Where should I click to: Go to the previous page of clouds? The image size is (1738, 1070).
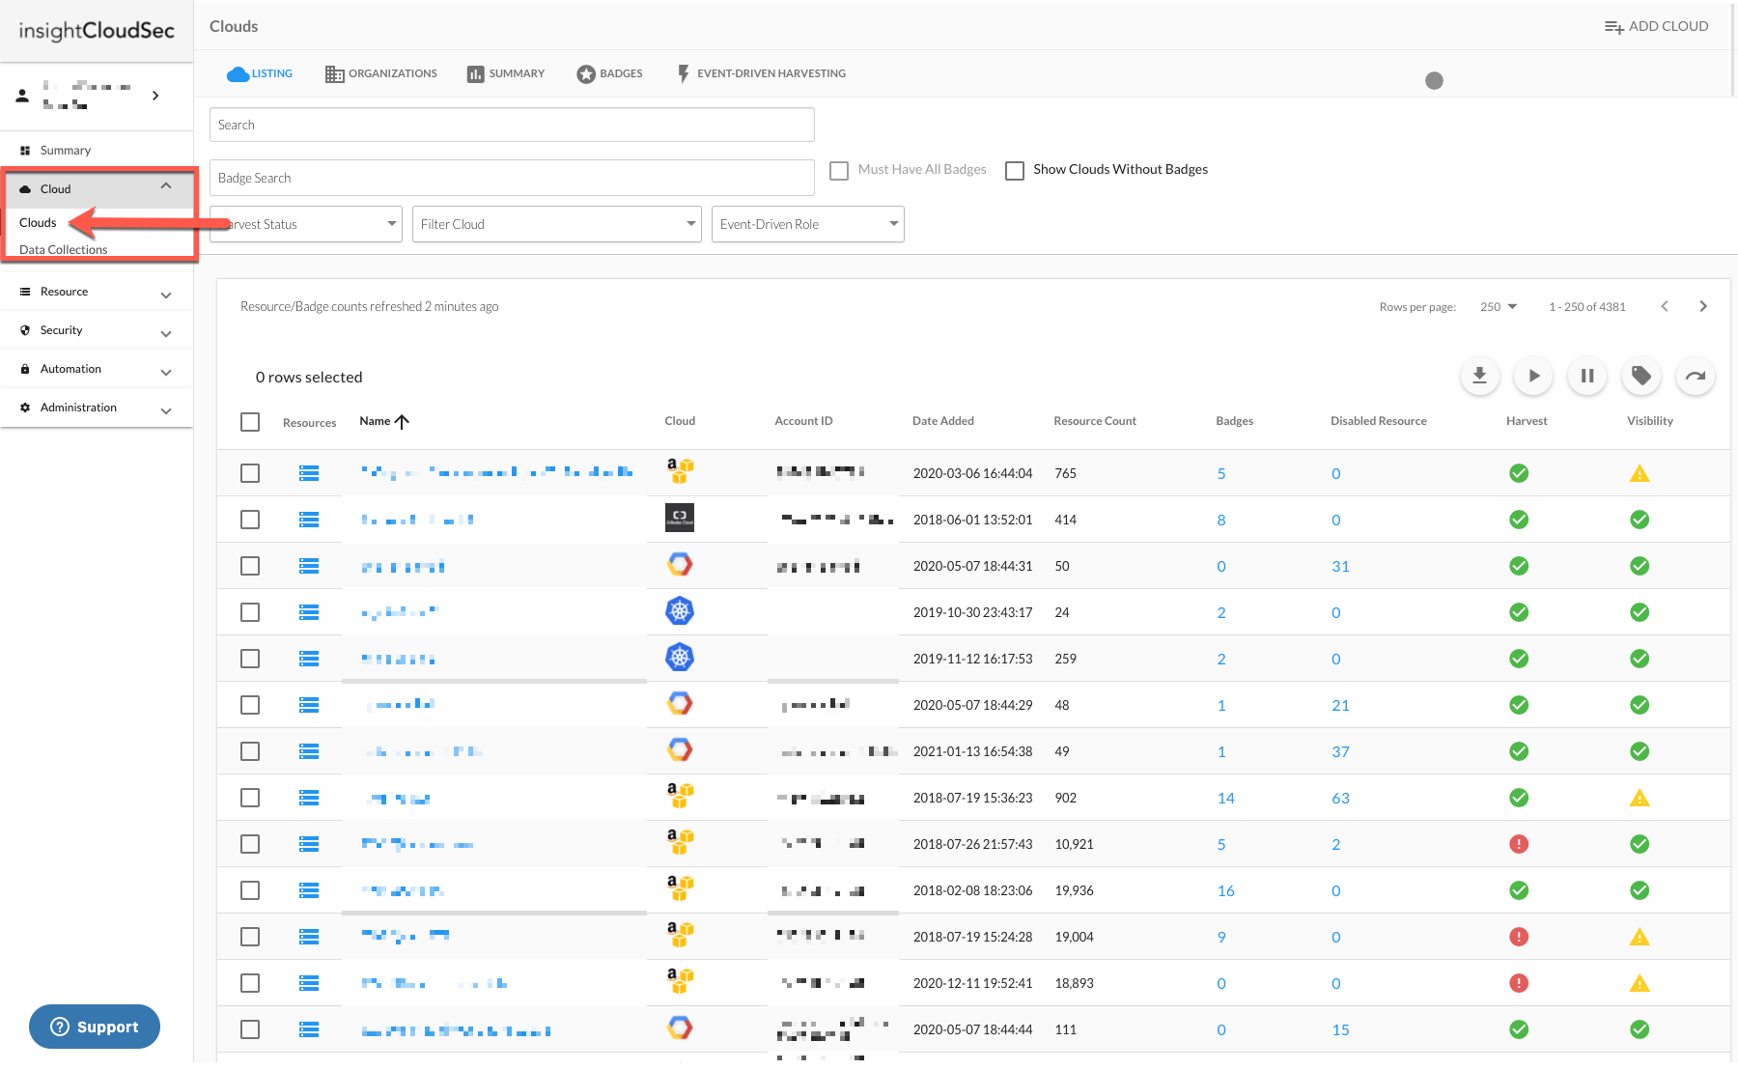click(x=1665, y=306)
